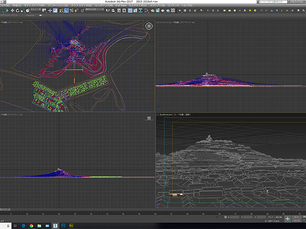Viewport: 306px width, 229px height.
Task: Open the camera viewport [+] label menu
Action: (157, 115)
